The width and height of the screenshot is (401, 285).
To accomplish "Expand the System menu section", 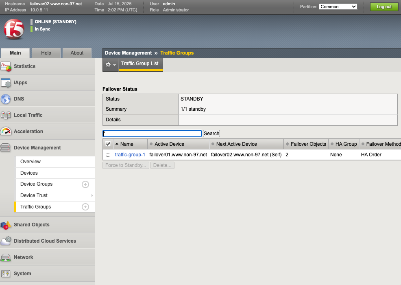I will [x=48, y=274].
